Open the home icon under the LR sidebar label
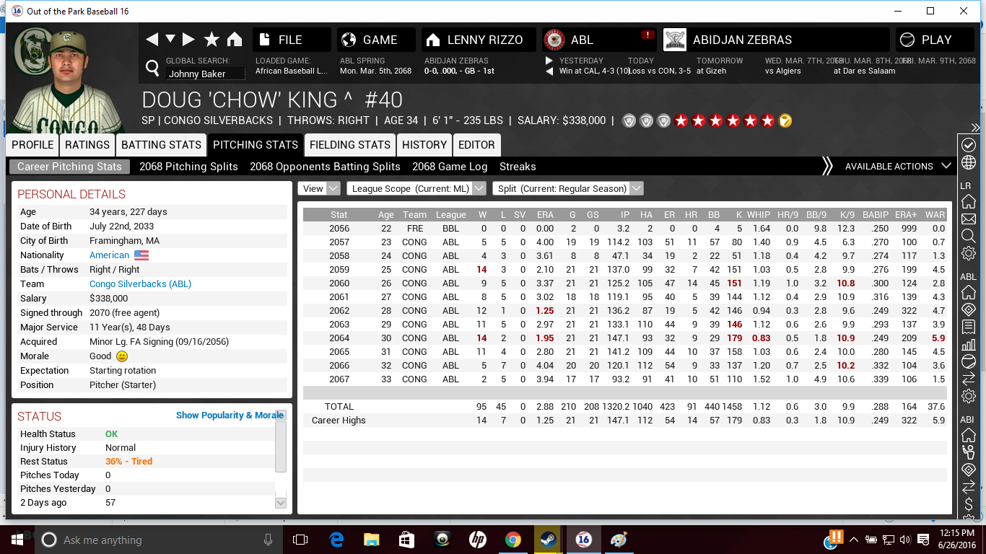 click(969, 201)
